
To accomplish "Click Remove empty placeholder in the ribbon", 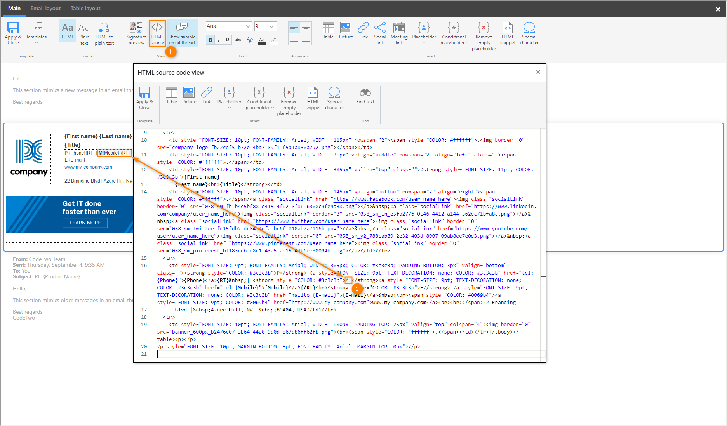I will (484, 35).
